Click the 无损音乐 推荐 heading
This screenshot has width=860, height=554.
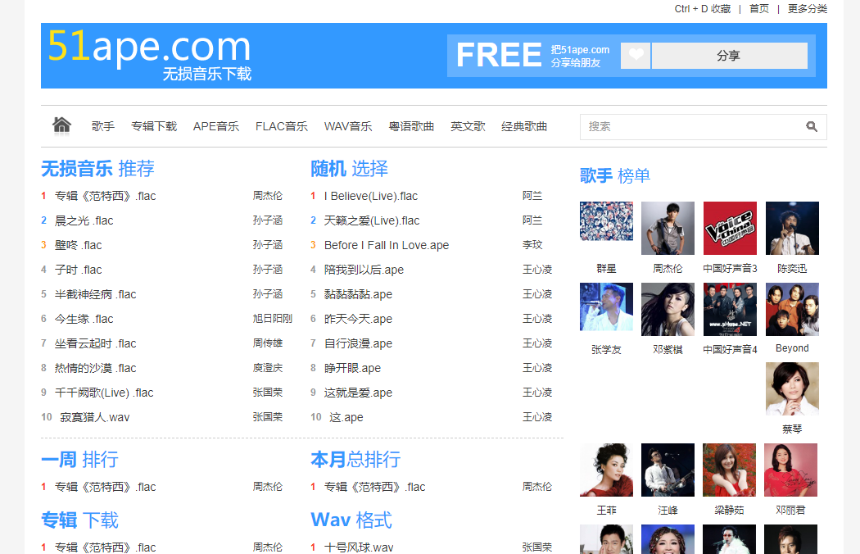click(97, 169)
